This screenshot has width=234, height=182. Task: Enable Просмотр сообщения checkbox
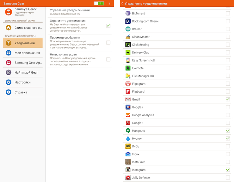108,43
